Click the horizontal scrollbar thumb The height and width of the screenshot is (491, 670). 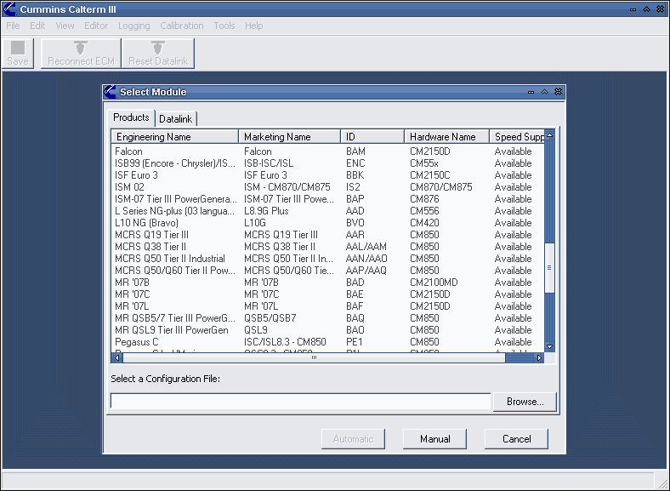(314, 357)
